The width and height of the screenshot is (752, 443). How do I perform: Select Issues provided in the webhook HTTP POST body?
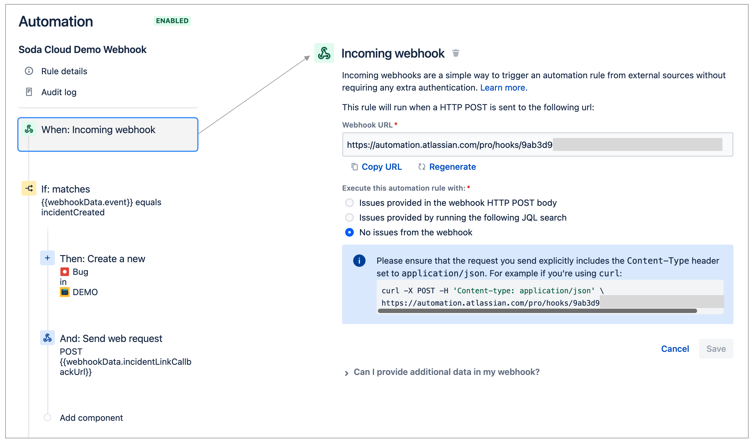click(349, 203)
